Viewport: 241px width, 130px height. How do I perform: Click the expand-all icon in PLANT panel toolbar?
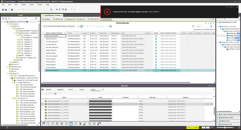(x=6, y=18)
